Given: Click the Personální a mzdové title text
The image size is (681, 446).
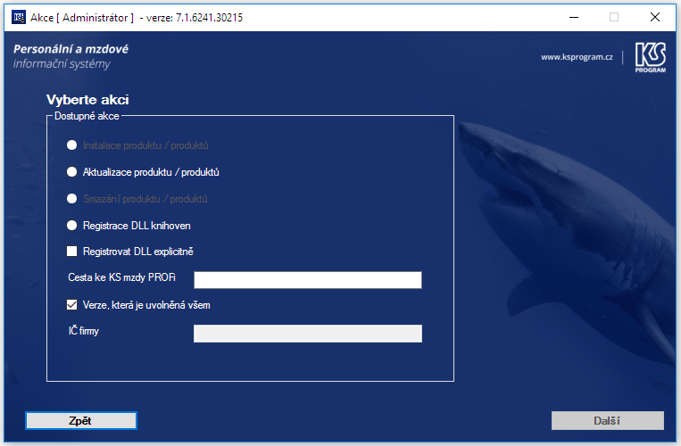Looking at the screenshot, I should point(71,49).
